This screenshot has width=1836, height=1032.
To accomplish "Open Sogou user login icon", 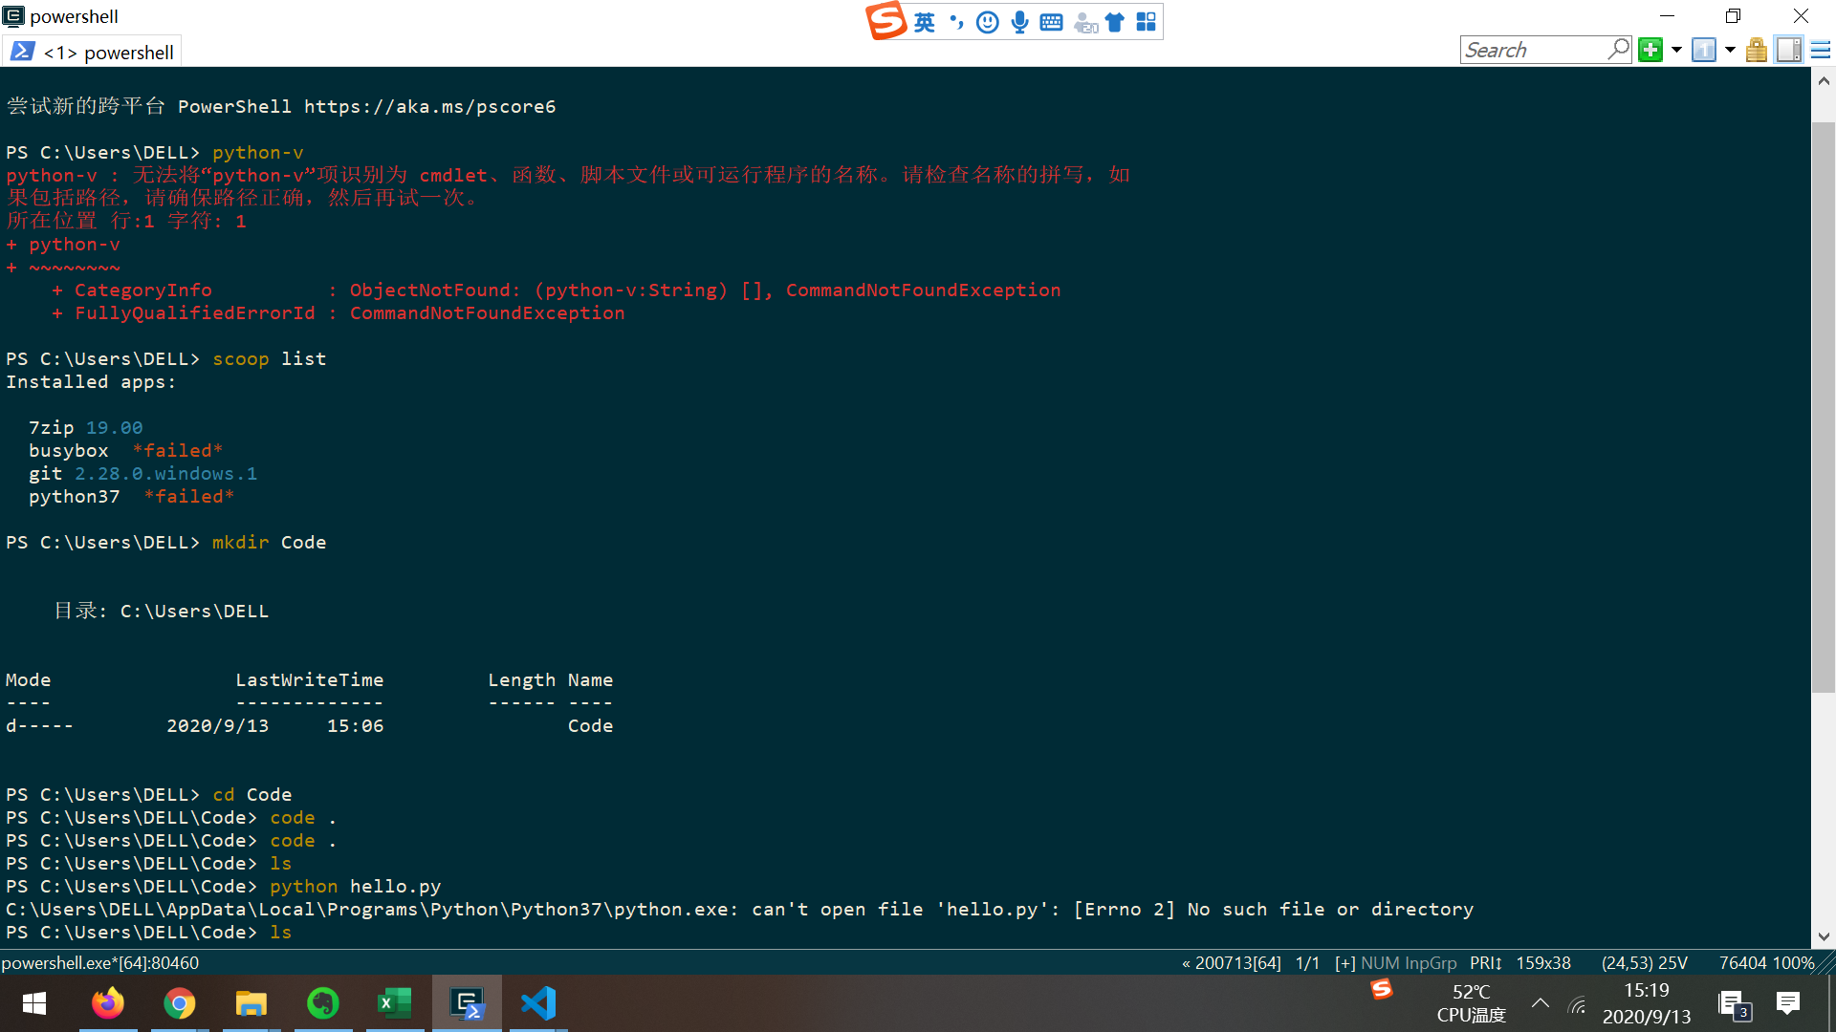I will click(1083, 22).
